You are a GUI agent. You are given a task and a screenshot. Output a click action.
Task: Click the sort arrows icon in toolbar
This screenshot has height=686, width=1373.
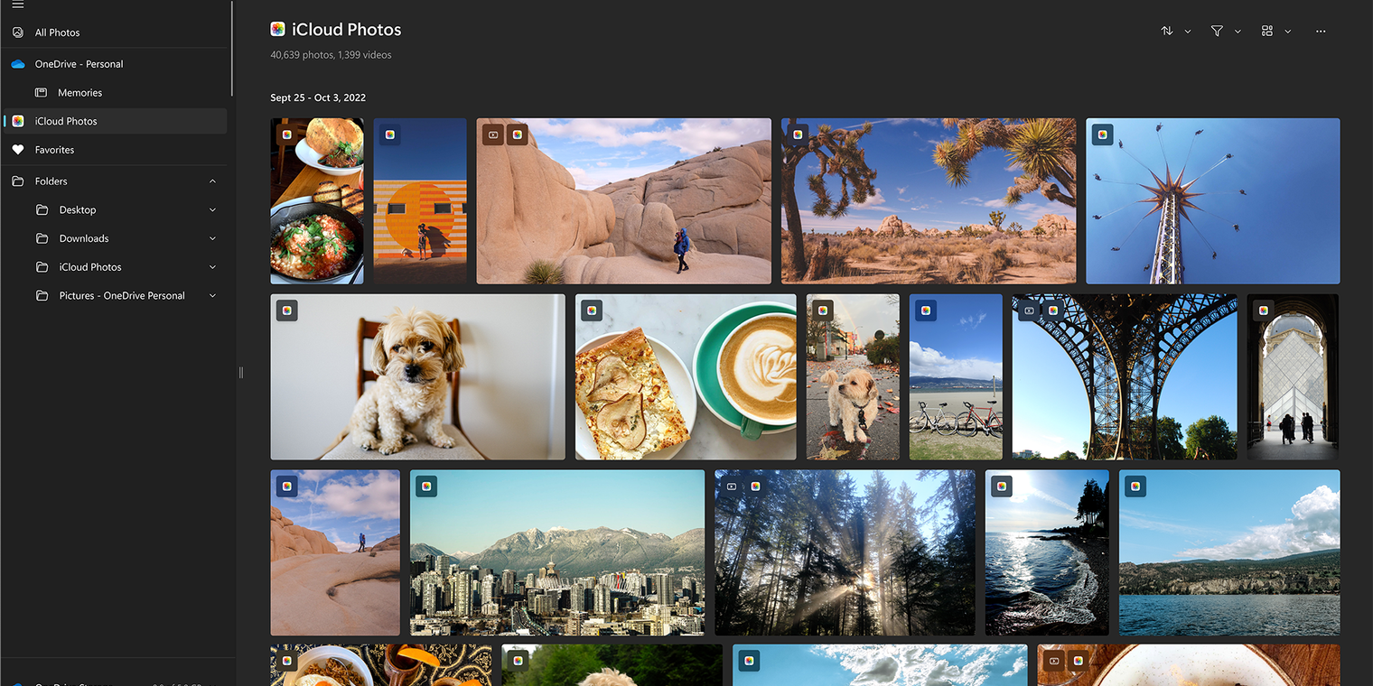click(1167, 31)
